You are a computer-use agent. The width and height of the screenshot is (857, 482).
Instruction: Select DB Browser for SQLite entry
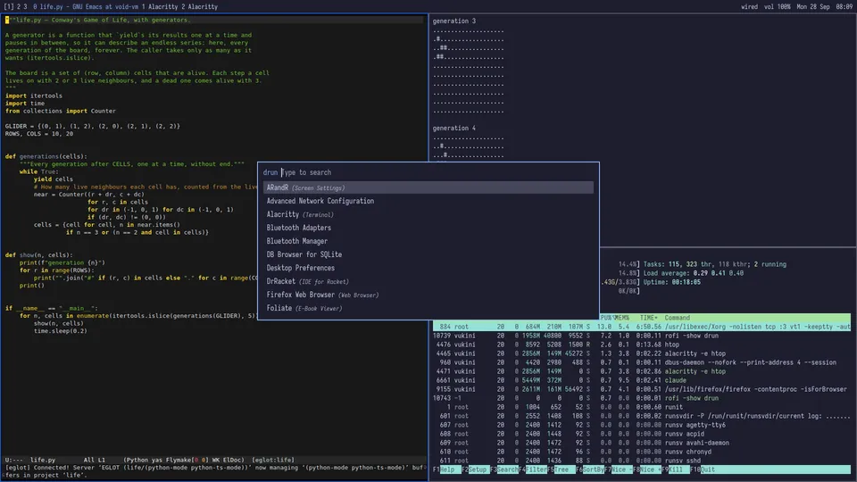428,254
